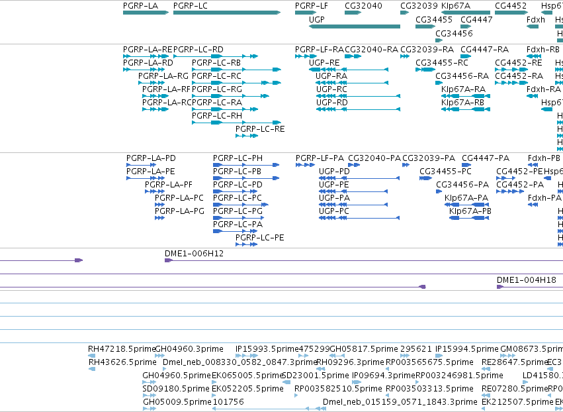The image size is (563, 412).
Task: Click EST RH43626.5prime
Action: coord(122,362)
